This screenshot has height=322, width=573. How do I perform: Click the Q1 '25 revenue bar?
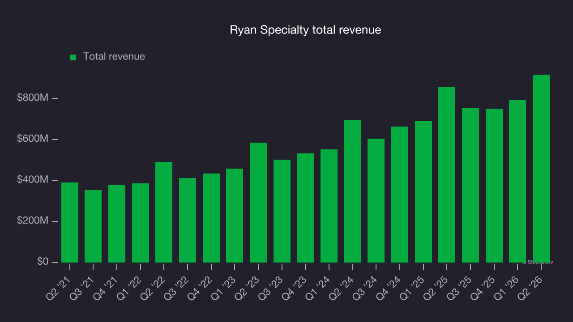(x=423, y=192)
